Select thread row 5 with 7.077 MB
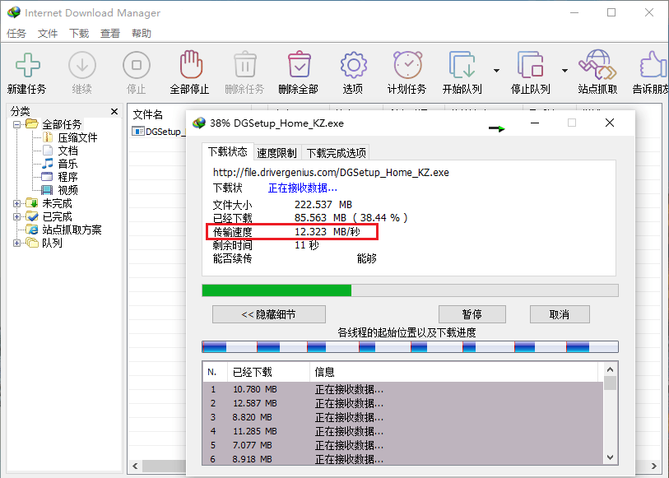This screenshot has width=669, height=478. [403, 445]
